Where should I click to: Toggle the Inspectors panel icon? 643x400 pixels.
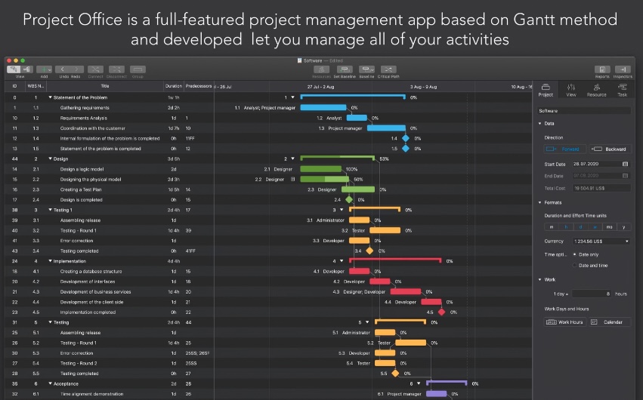pos(623,69)
